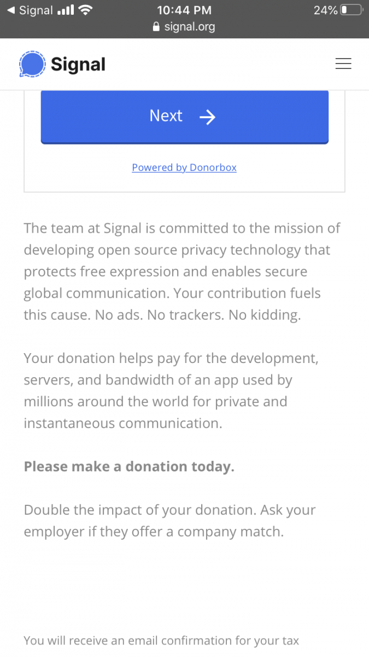Tap the 10:44 PM clock
This screenshot has height=657, width=369.
pyautogui.click(x=184, y=10)
